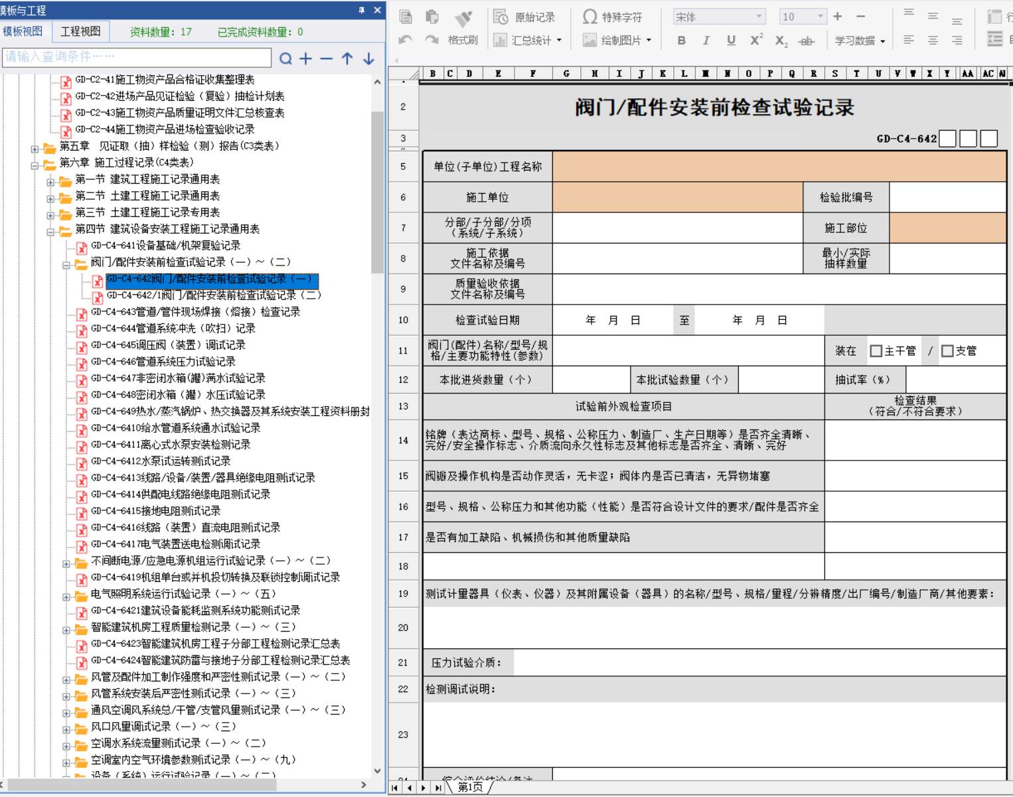Open GD-C4-642/1阀门/配件安装前检查试验记录（二）
Screen dimensions: 1013x797
tap(214, 295)
